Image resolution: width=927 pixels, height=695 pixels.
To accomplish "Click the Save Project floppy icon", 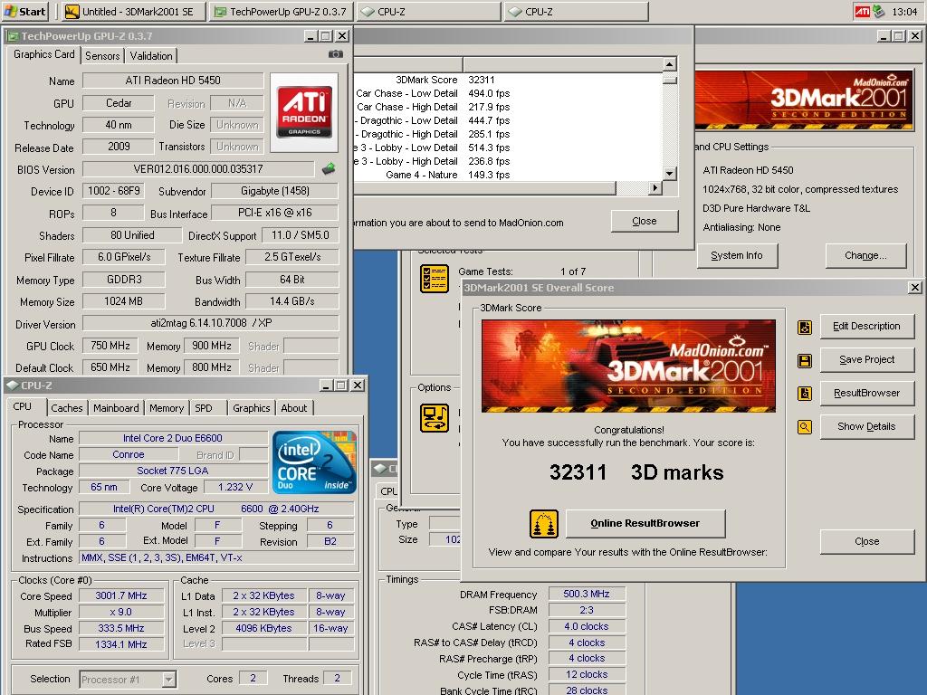I will [x=805, y=360].
